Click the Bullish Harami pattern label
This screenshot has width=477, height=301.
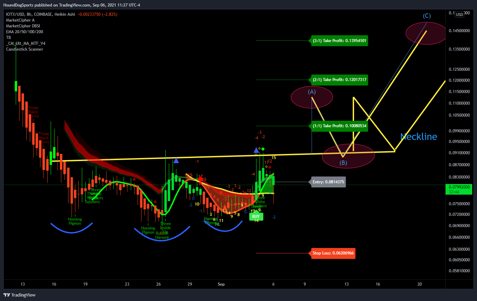pyautogui.click(x=162, y=235)
